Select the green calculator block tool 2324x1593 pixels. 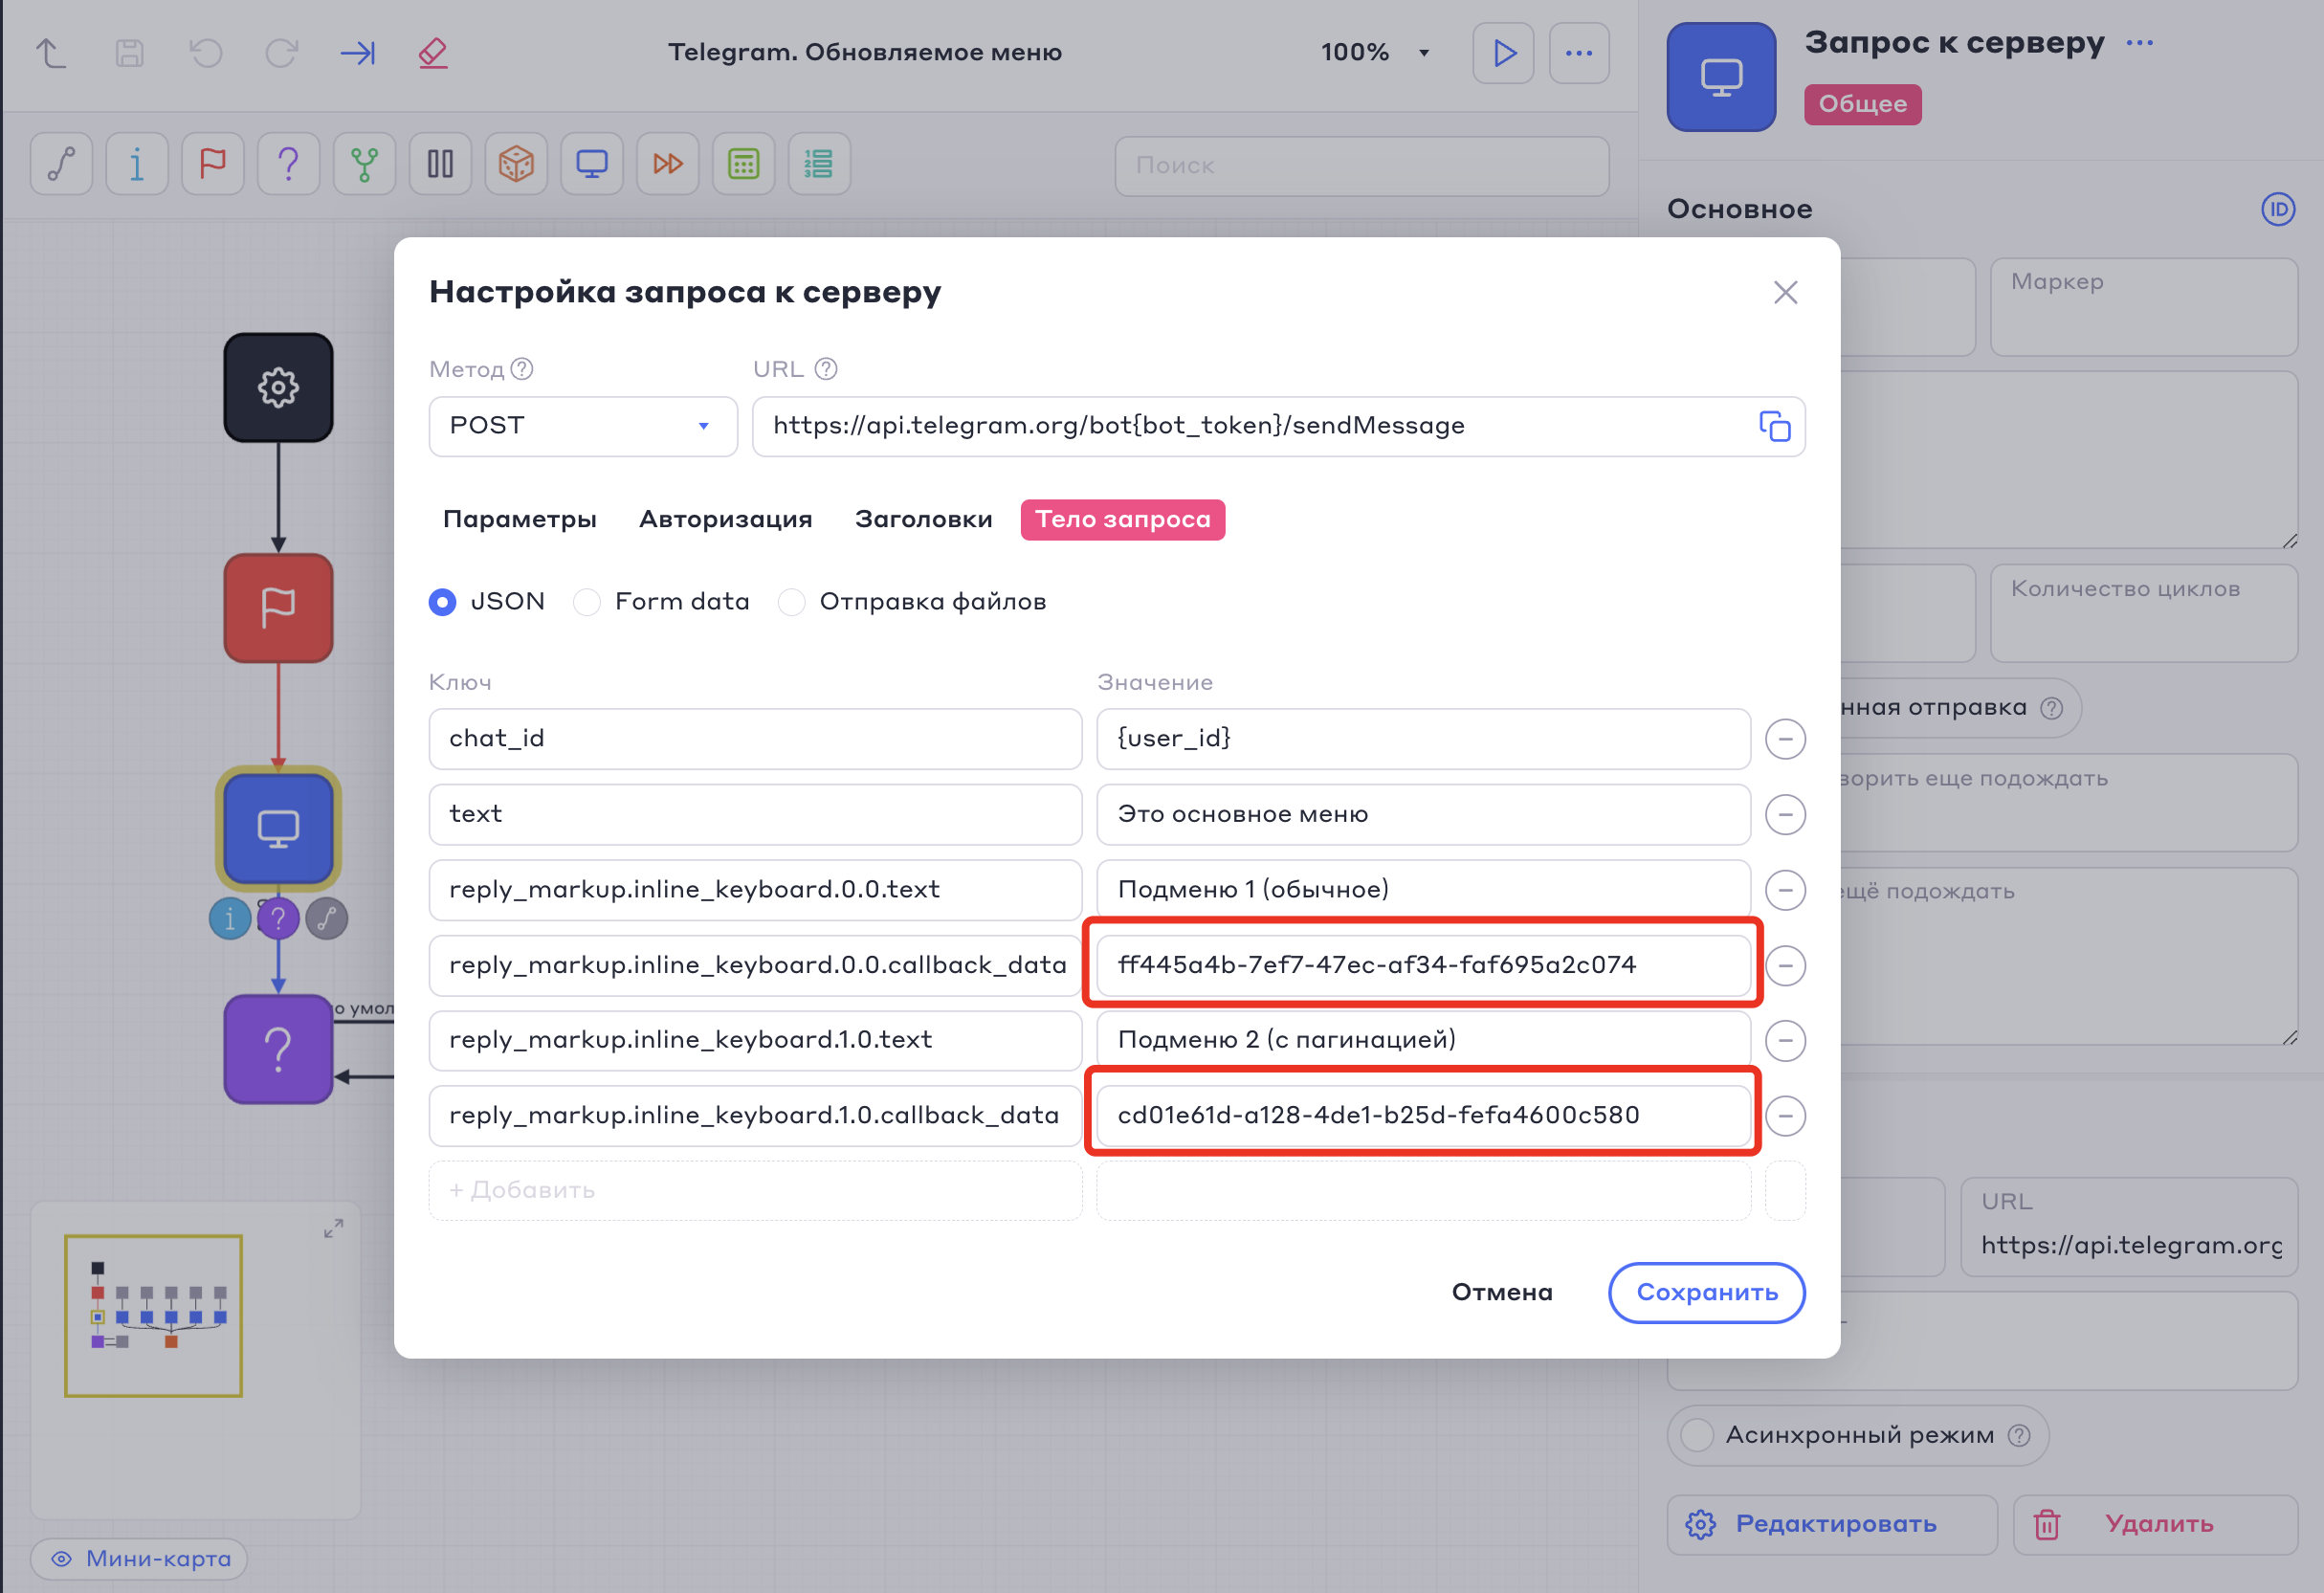click(744, 164)
